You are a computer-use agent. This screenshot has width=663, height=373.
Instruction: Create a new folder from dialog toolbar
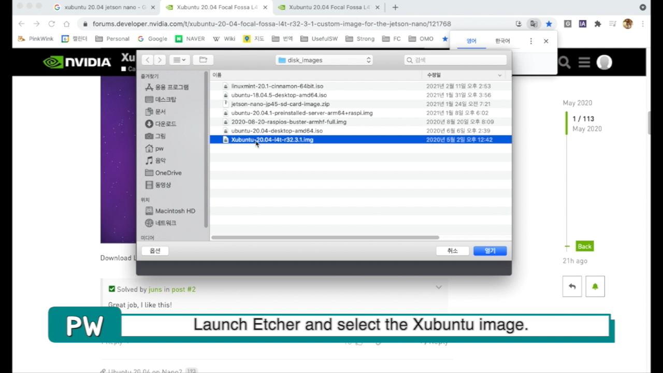click(203, 60)
